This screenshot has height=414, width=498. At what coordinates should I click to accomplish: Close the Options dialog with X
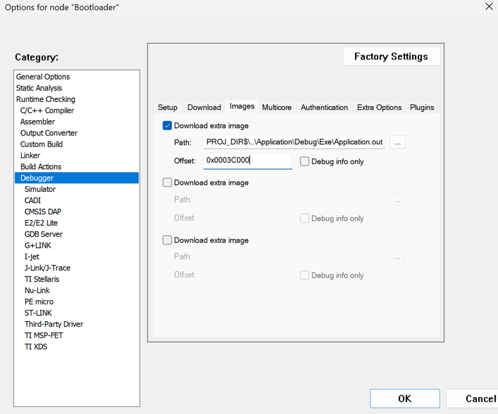tap(489, 6)
